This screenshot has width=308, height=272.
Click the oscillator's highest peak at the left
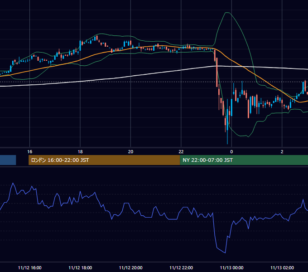point(13,183)
